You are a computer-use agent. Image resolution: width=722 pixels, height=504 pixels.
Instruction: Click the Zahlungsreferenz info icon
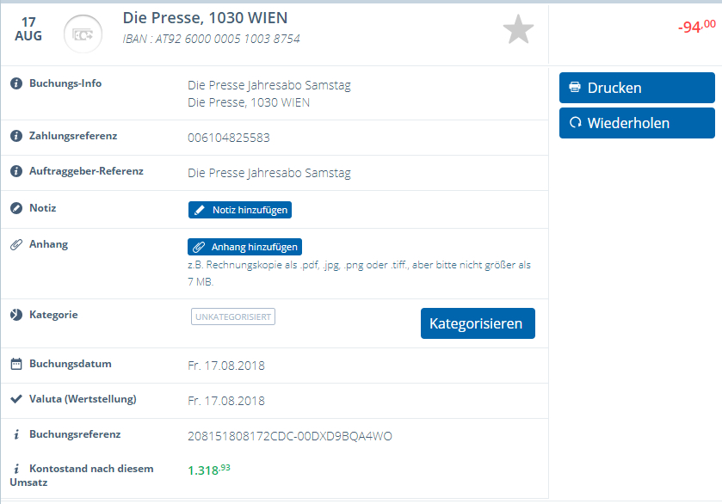point(16,136)
